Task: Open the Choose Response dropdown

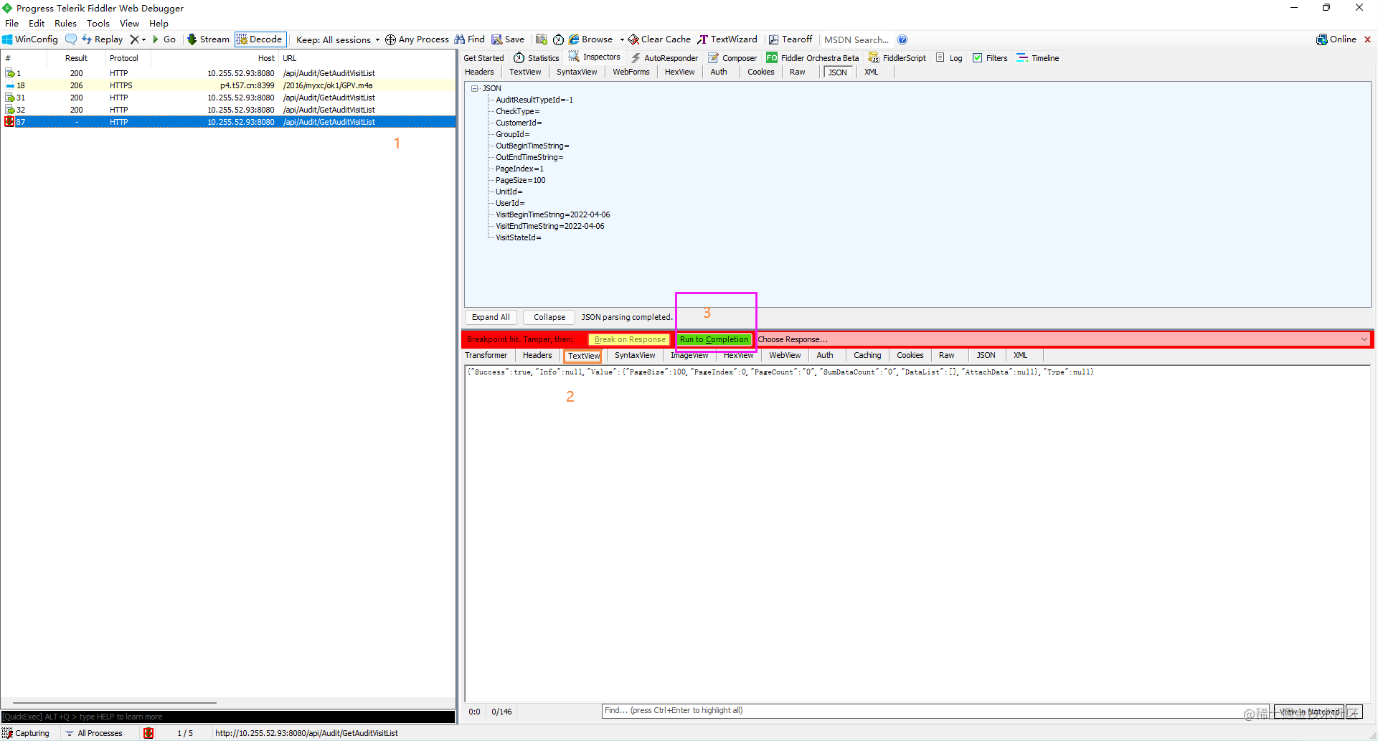Action: tap(1063, 339)
